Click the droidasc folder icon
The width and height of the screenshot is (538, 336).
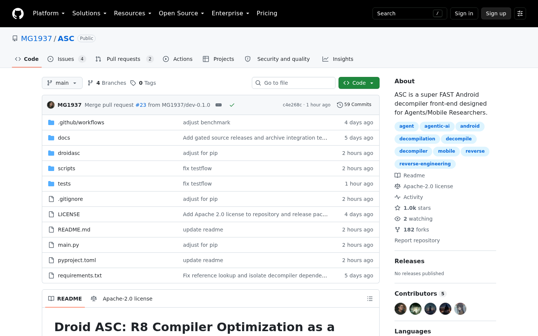tap(51, 153)
